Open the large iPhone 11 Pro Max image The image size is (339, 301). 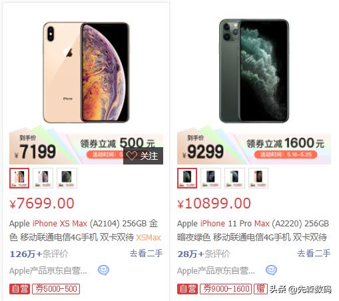click(x=254, y=71)
